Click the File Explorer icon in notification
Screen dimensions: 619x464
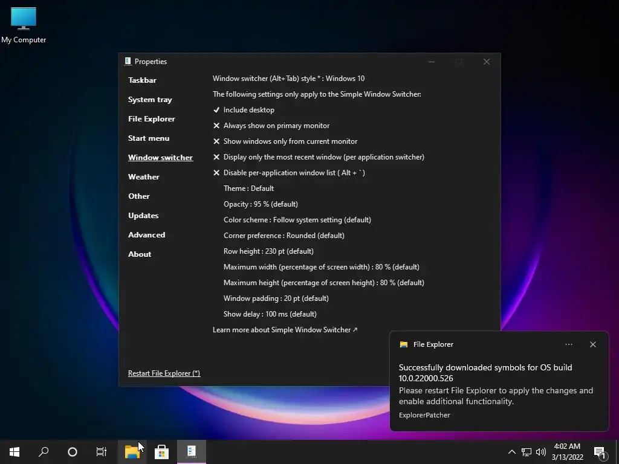pyautogui.click(x=403, y=344)
